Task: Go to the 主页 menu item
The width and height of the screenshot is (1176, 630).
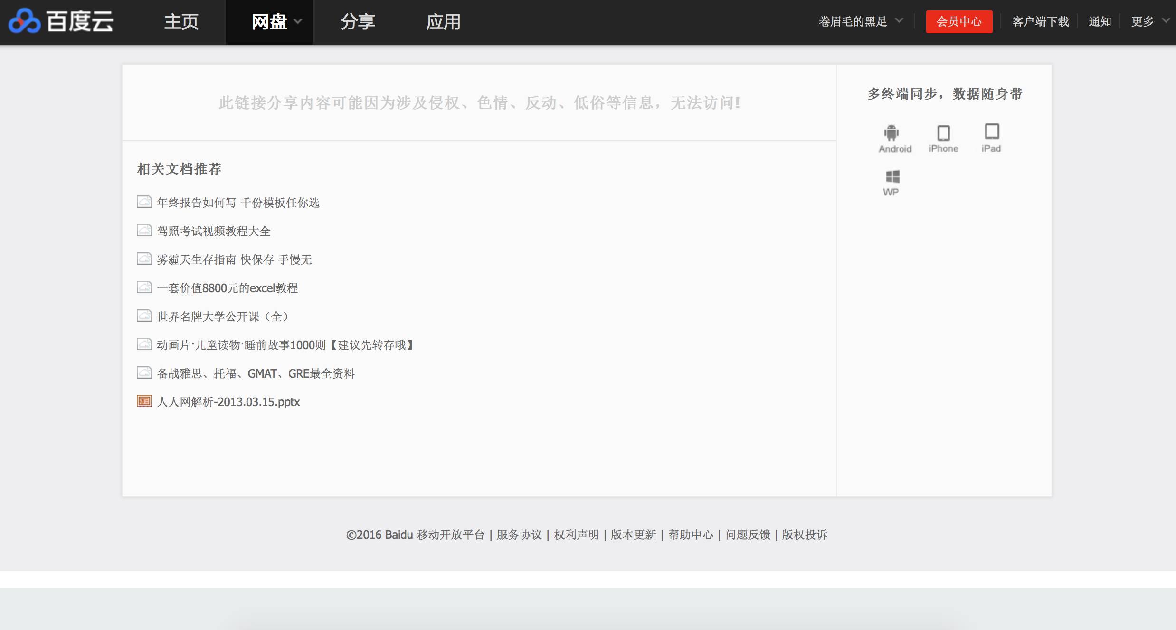Action: click(x=180, y=22)
